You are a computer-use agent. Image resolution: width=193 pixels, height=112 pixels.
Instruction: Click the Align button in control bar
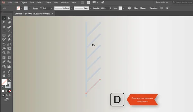pos(136,8)
